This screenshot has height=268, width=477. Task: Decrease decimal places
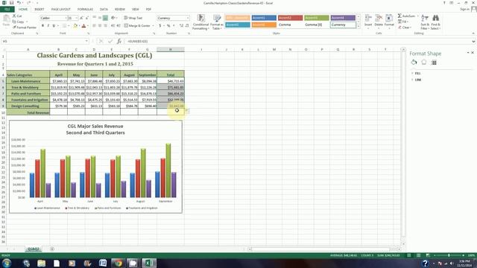[187, 26]
